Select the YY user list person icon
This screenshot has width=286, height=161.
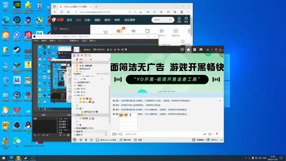click(74, 55)
